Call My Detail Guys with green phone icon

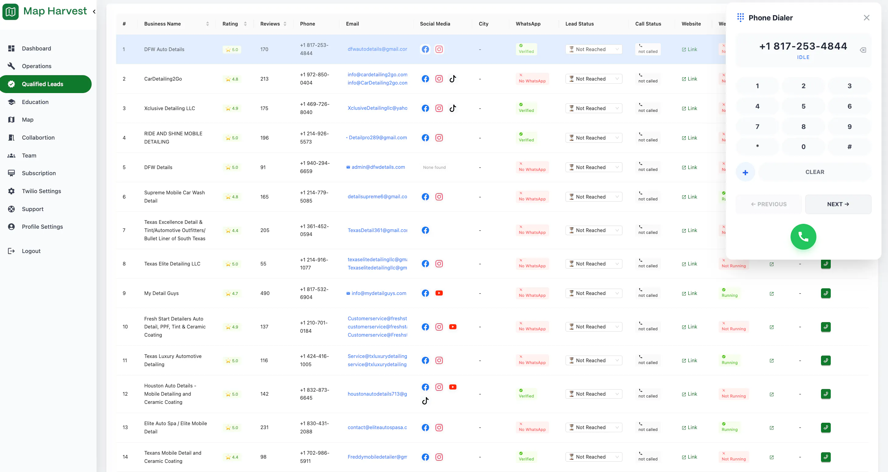(x=826, y=293)
